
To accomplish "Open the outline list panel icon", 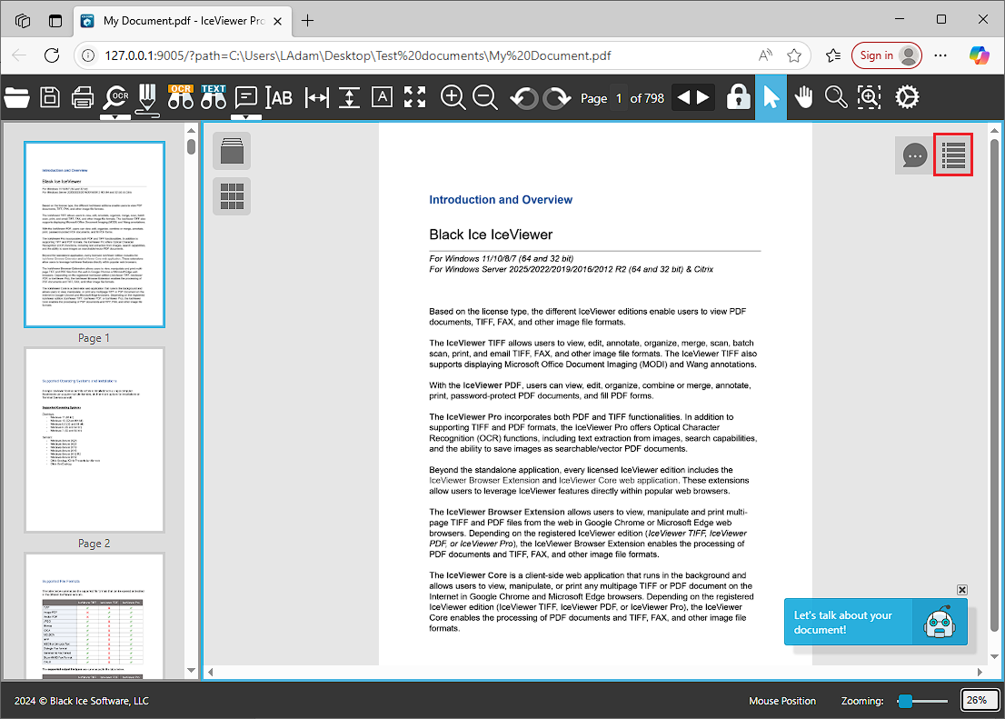I will (953, 155).
